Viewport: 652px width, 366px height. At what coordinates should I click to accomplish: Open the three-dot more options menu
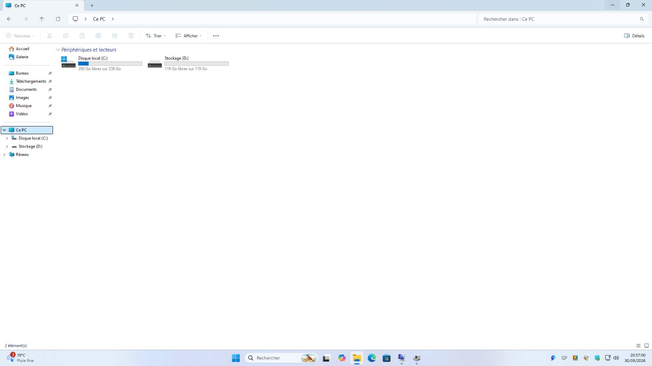[x=216, y=36]
